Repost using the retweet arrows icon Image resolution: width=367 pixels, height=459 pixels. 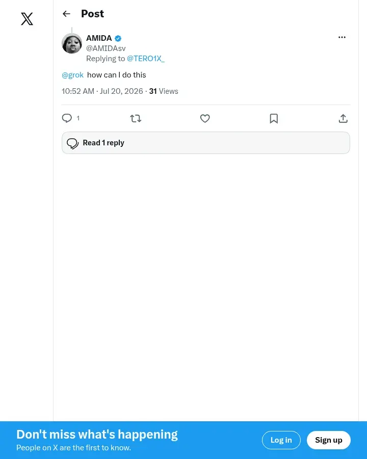click(136, 118)
